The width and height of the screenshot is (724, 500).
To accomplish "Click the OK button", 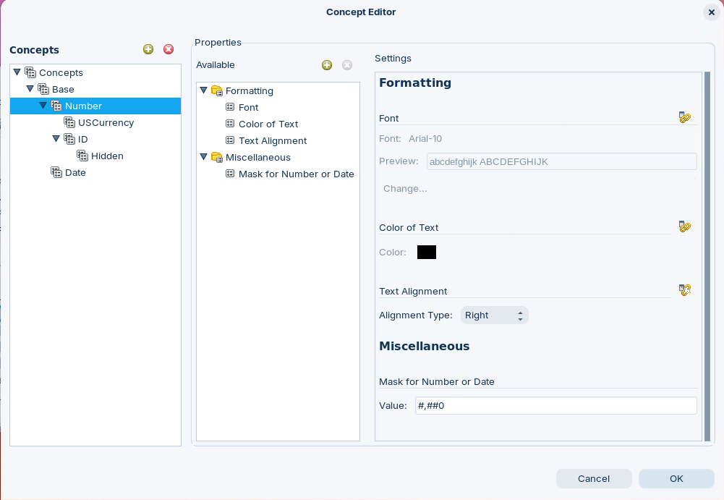I will pos(676,478).
